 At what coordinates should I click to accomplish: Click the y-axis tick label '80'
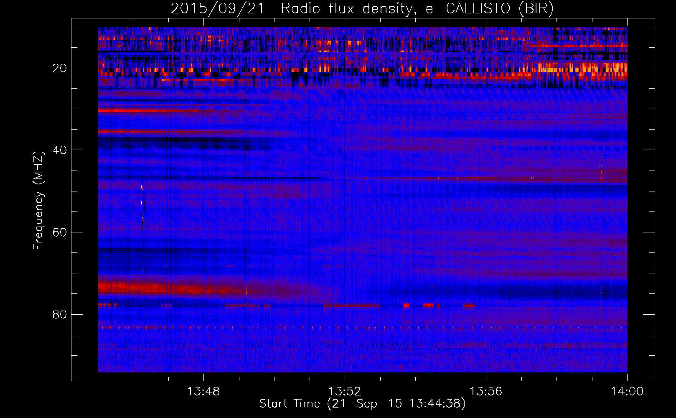60,314
